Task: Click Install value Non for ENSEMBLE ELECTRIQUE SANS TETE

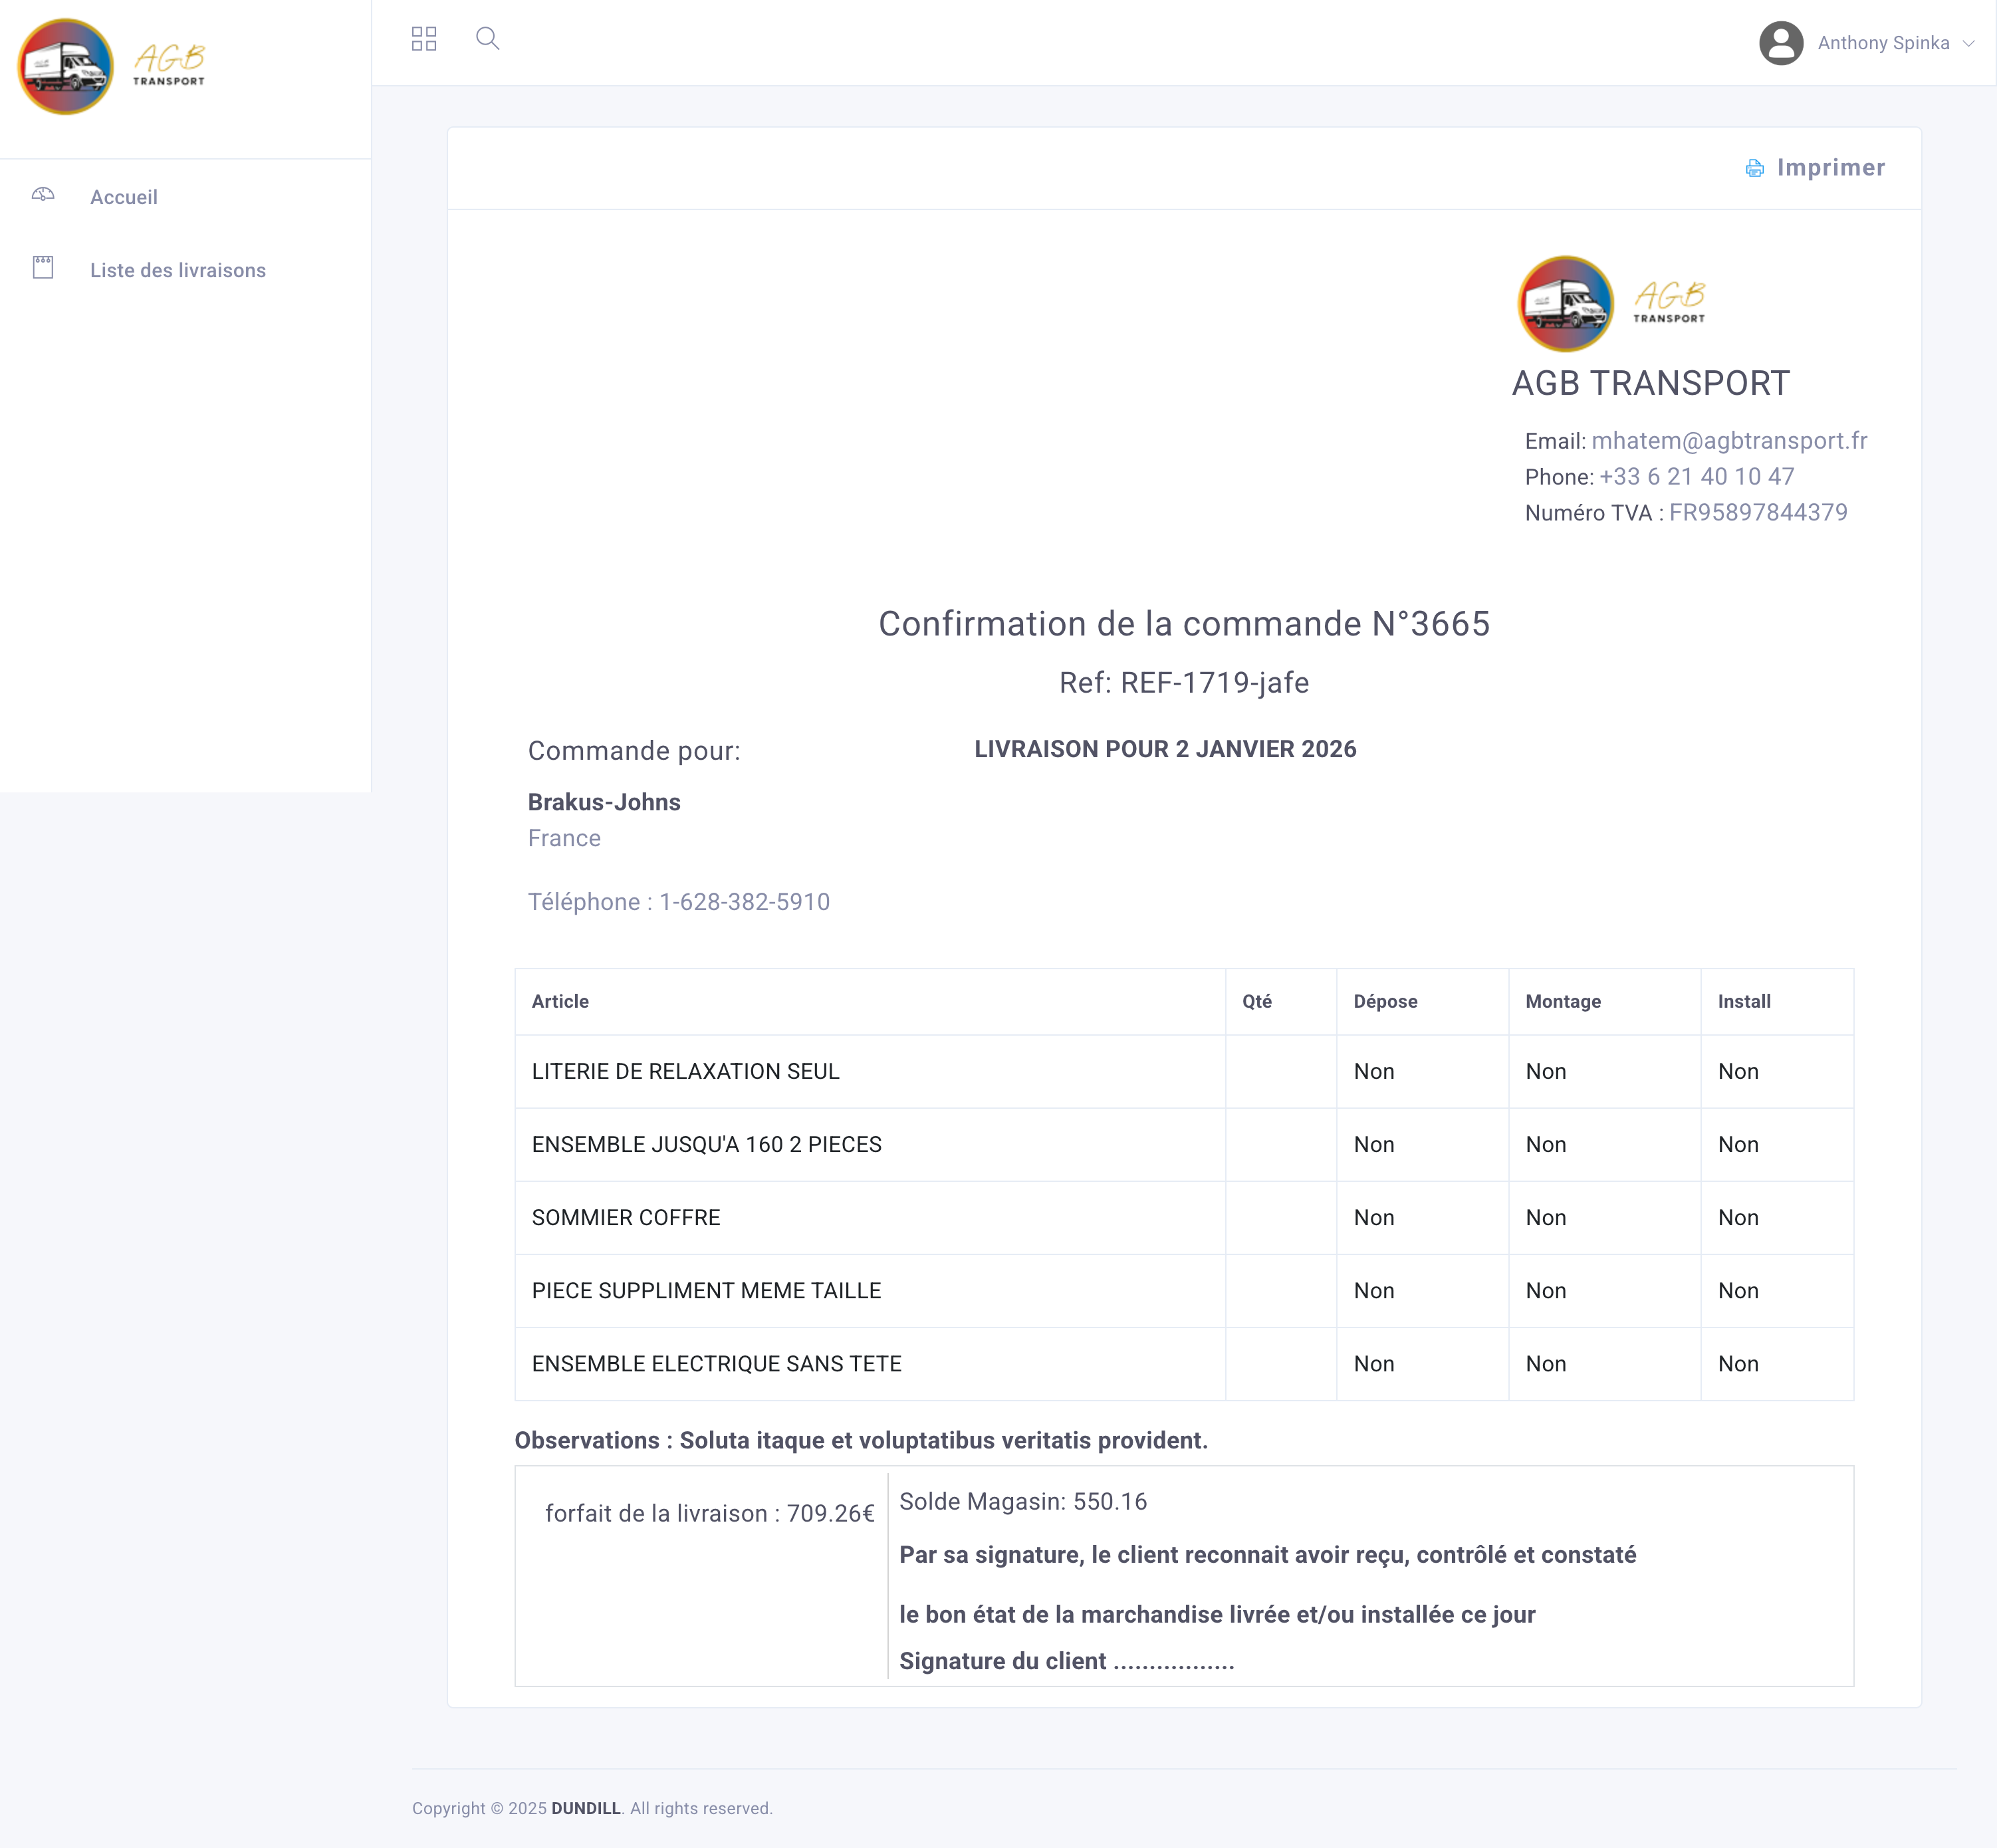Action: 1738,1363
